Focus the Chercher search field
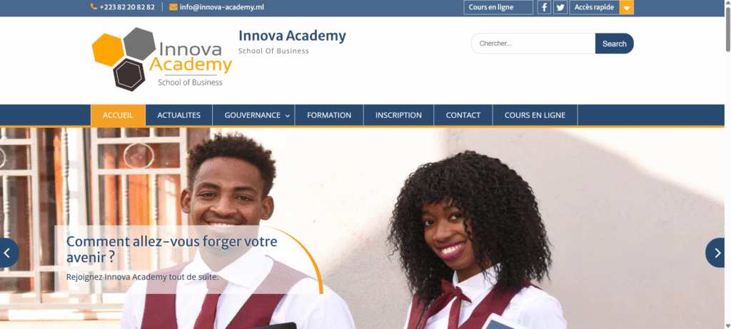 533,44
